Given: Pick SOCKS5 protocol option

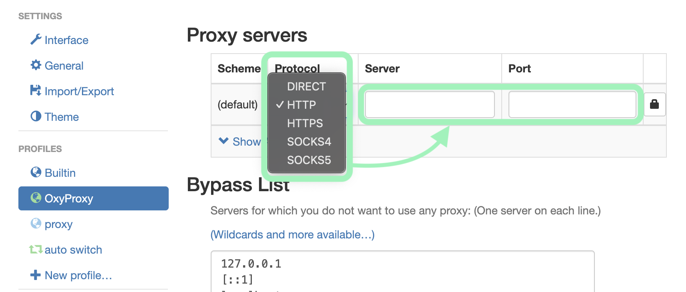Looking at the screenshot, I should (x=309, y=160).
